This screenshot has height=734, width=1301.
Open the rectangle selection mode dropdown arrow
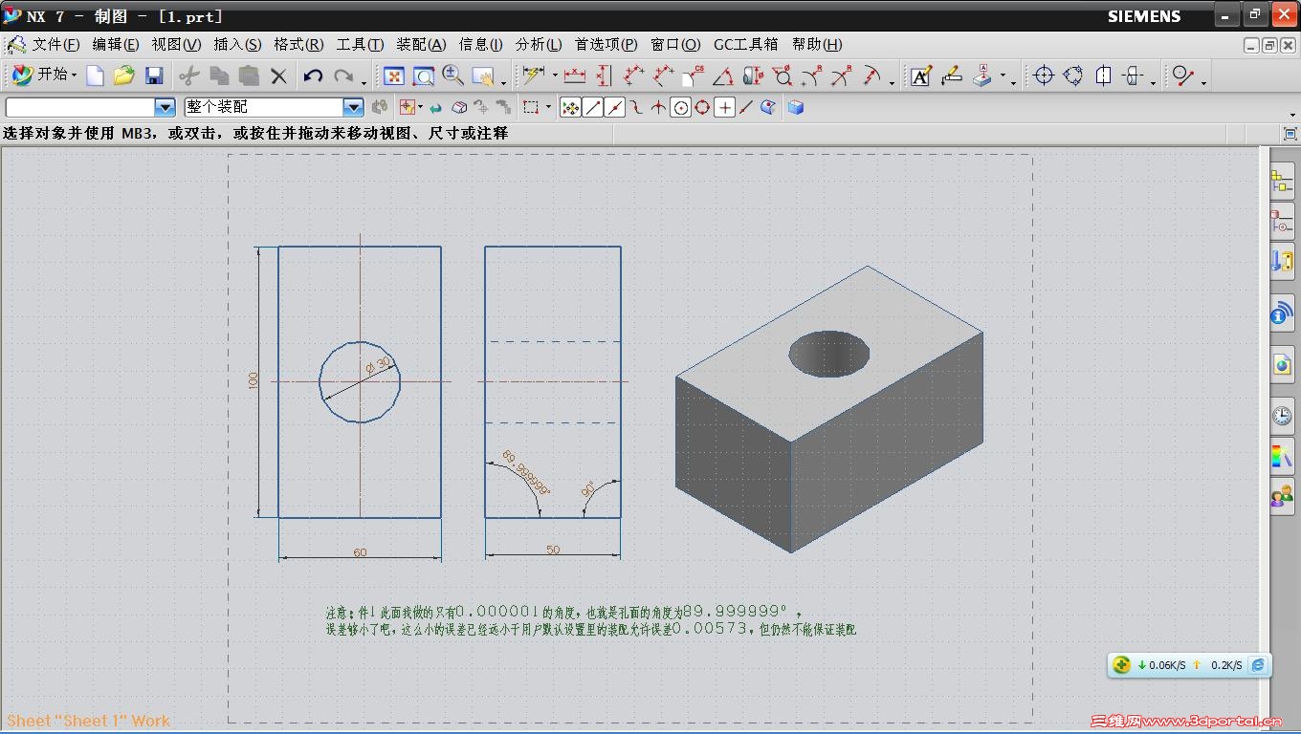tap(548, 108)
